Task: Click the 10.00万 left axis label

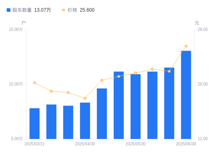Action: tap(16, 84)
